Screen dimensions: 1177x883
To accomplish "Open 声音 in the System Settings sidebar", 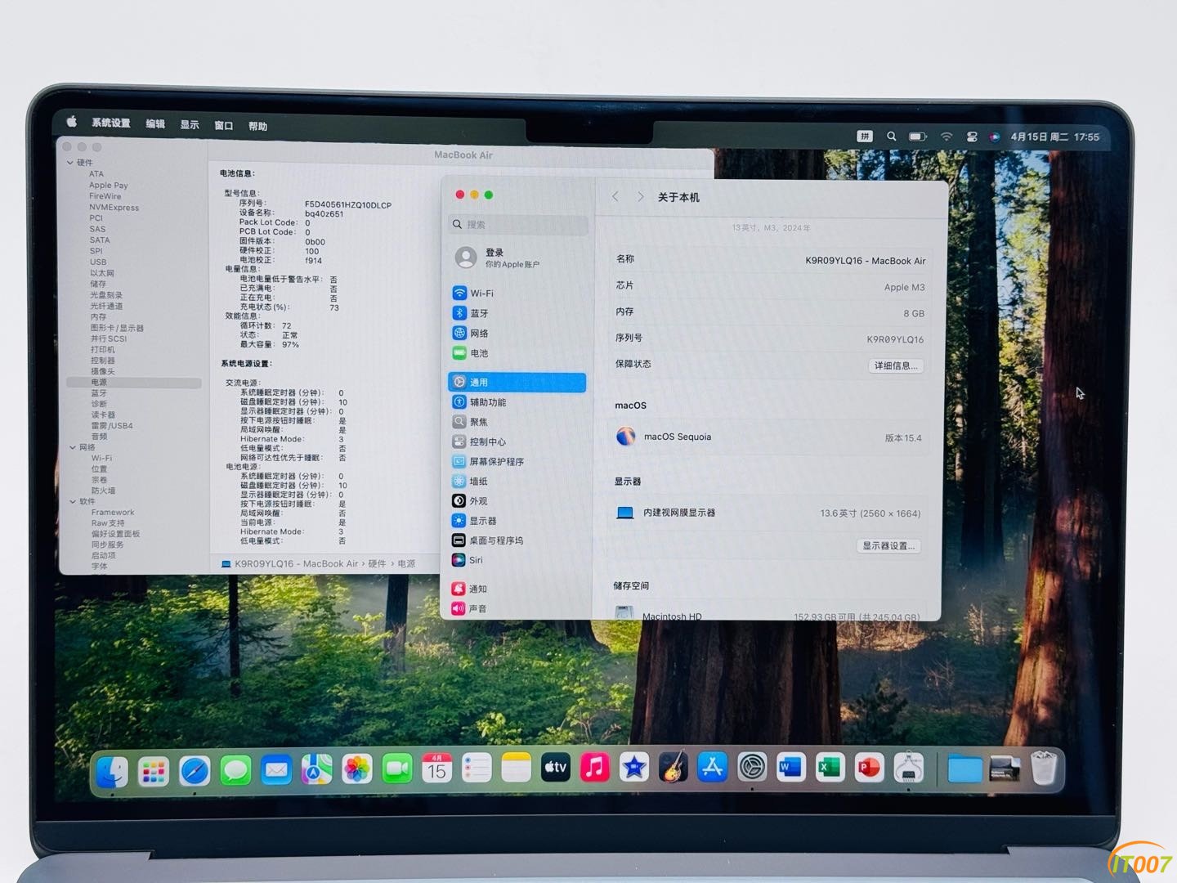I will (x=517, y=608).
